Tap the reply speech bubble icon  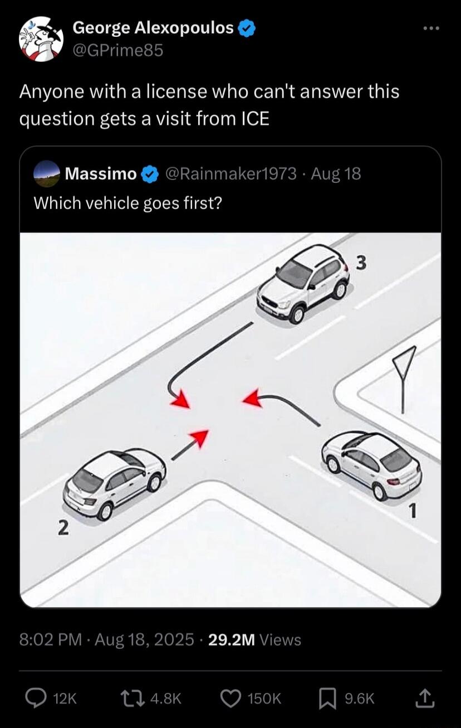(x=38, y=698)
